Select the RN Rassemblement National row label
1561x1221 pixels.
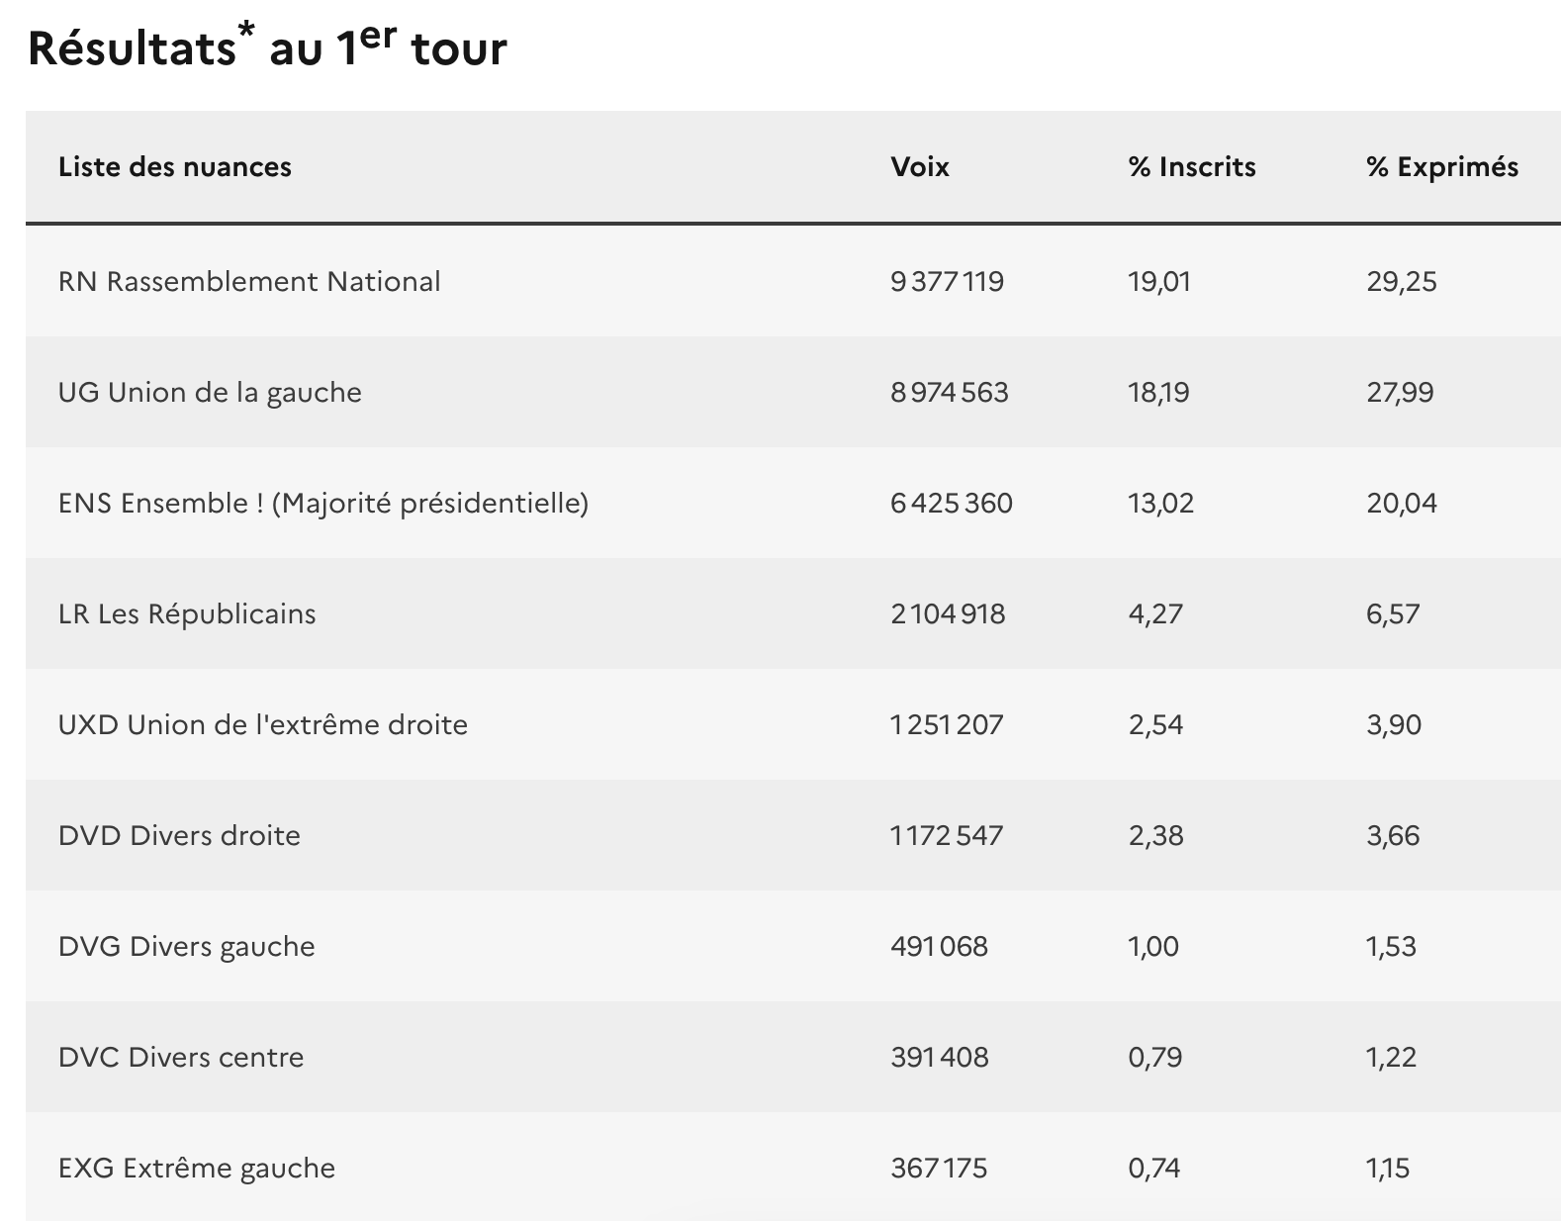(249, 281)
